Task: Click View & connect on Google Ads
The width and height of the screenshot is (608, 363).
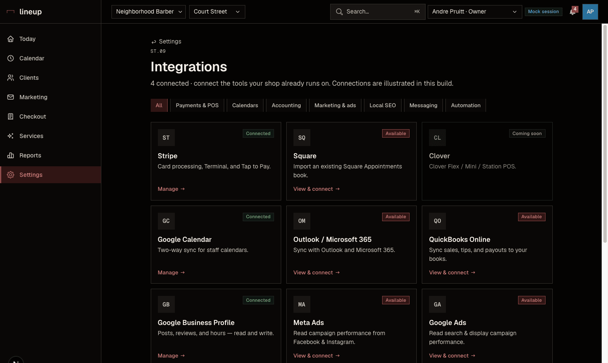Action: pyautogui.click(x=452, y=356)
